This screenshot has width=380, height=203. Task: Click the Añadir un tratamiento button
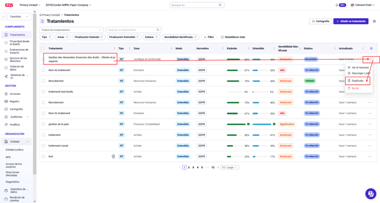pyautogui.click(x=351, y=22)
